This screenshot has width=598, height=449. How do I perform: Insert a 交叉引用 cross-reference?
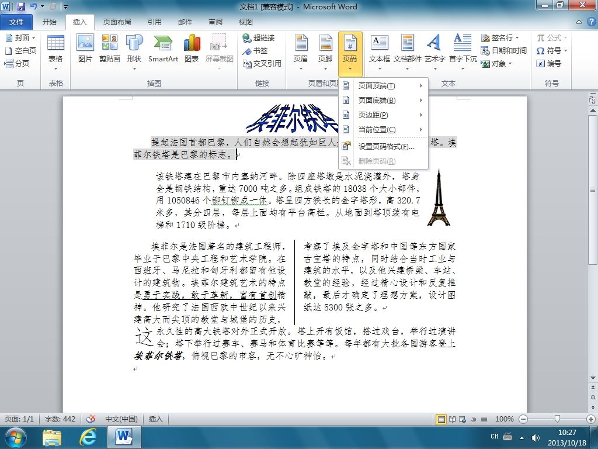tap(262, 64)
